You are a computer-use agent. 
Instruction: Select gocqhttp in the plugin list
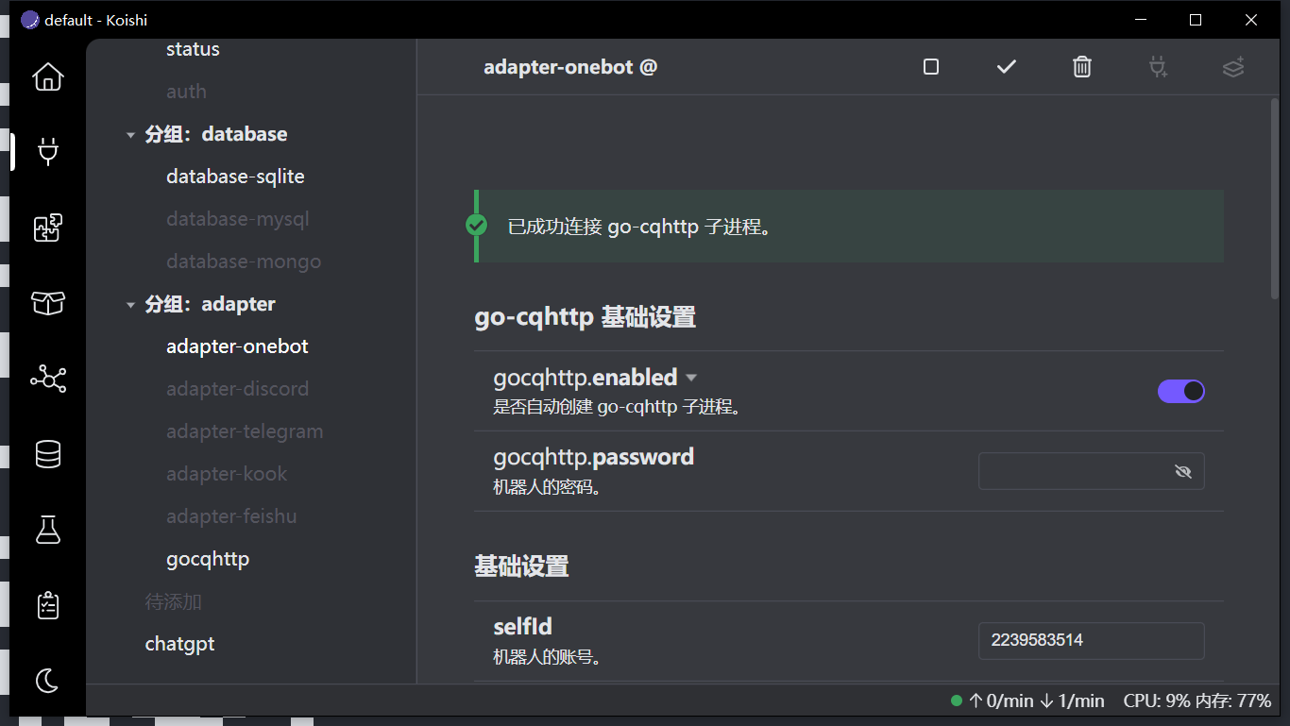coord(207,558)
